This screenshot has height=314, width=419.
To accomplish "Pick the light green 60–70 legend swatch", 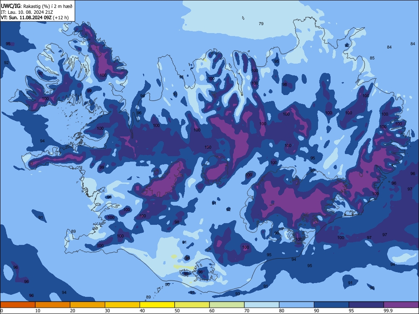I will 227,305.
